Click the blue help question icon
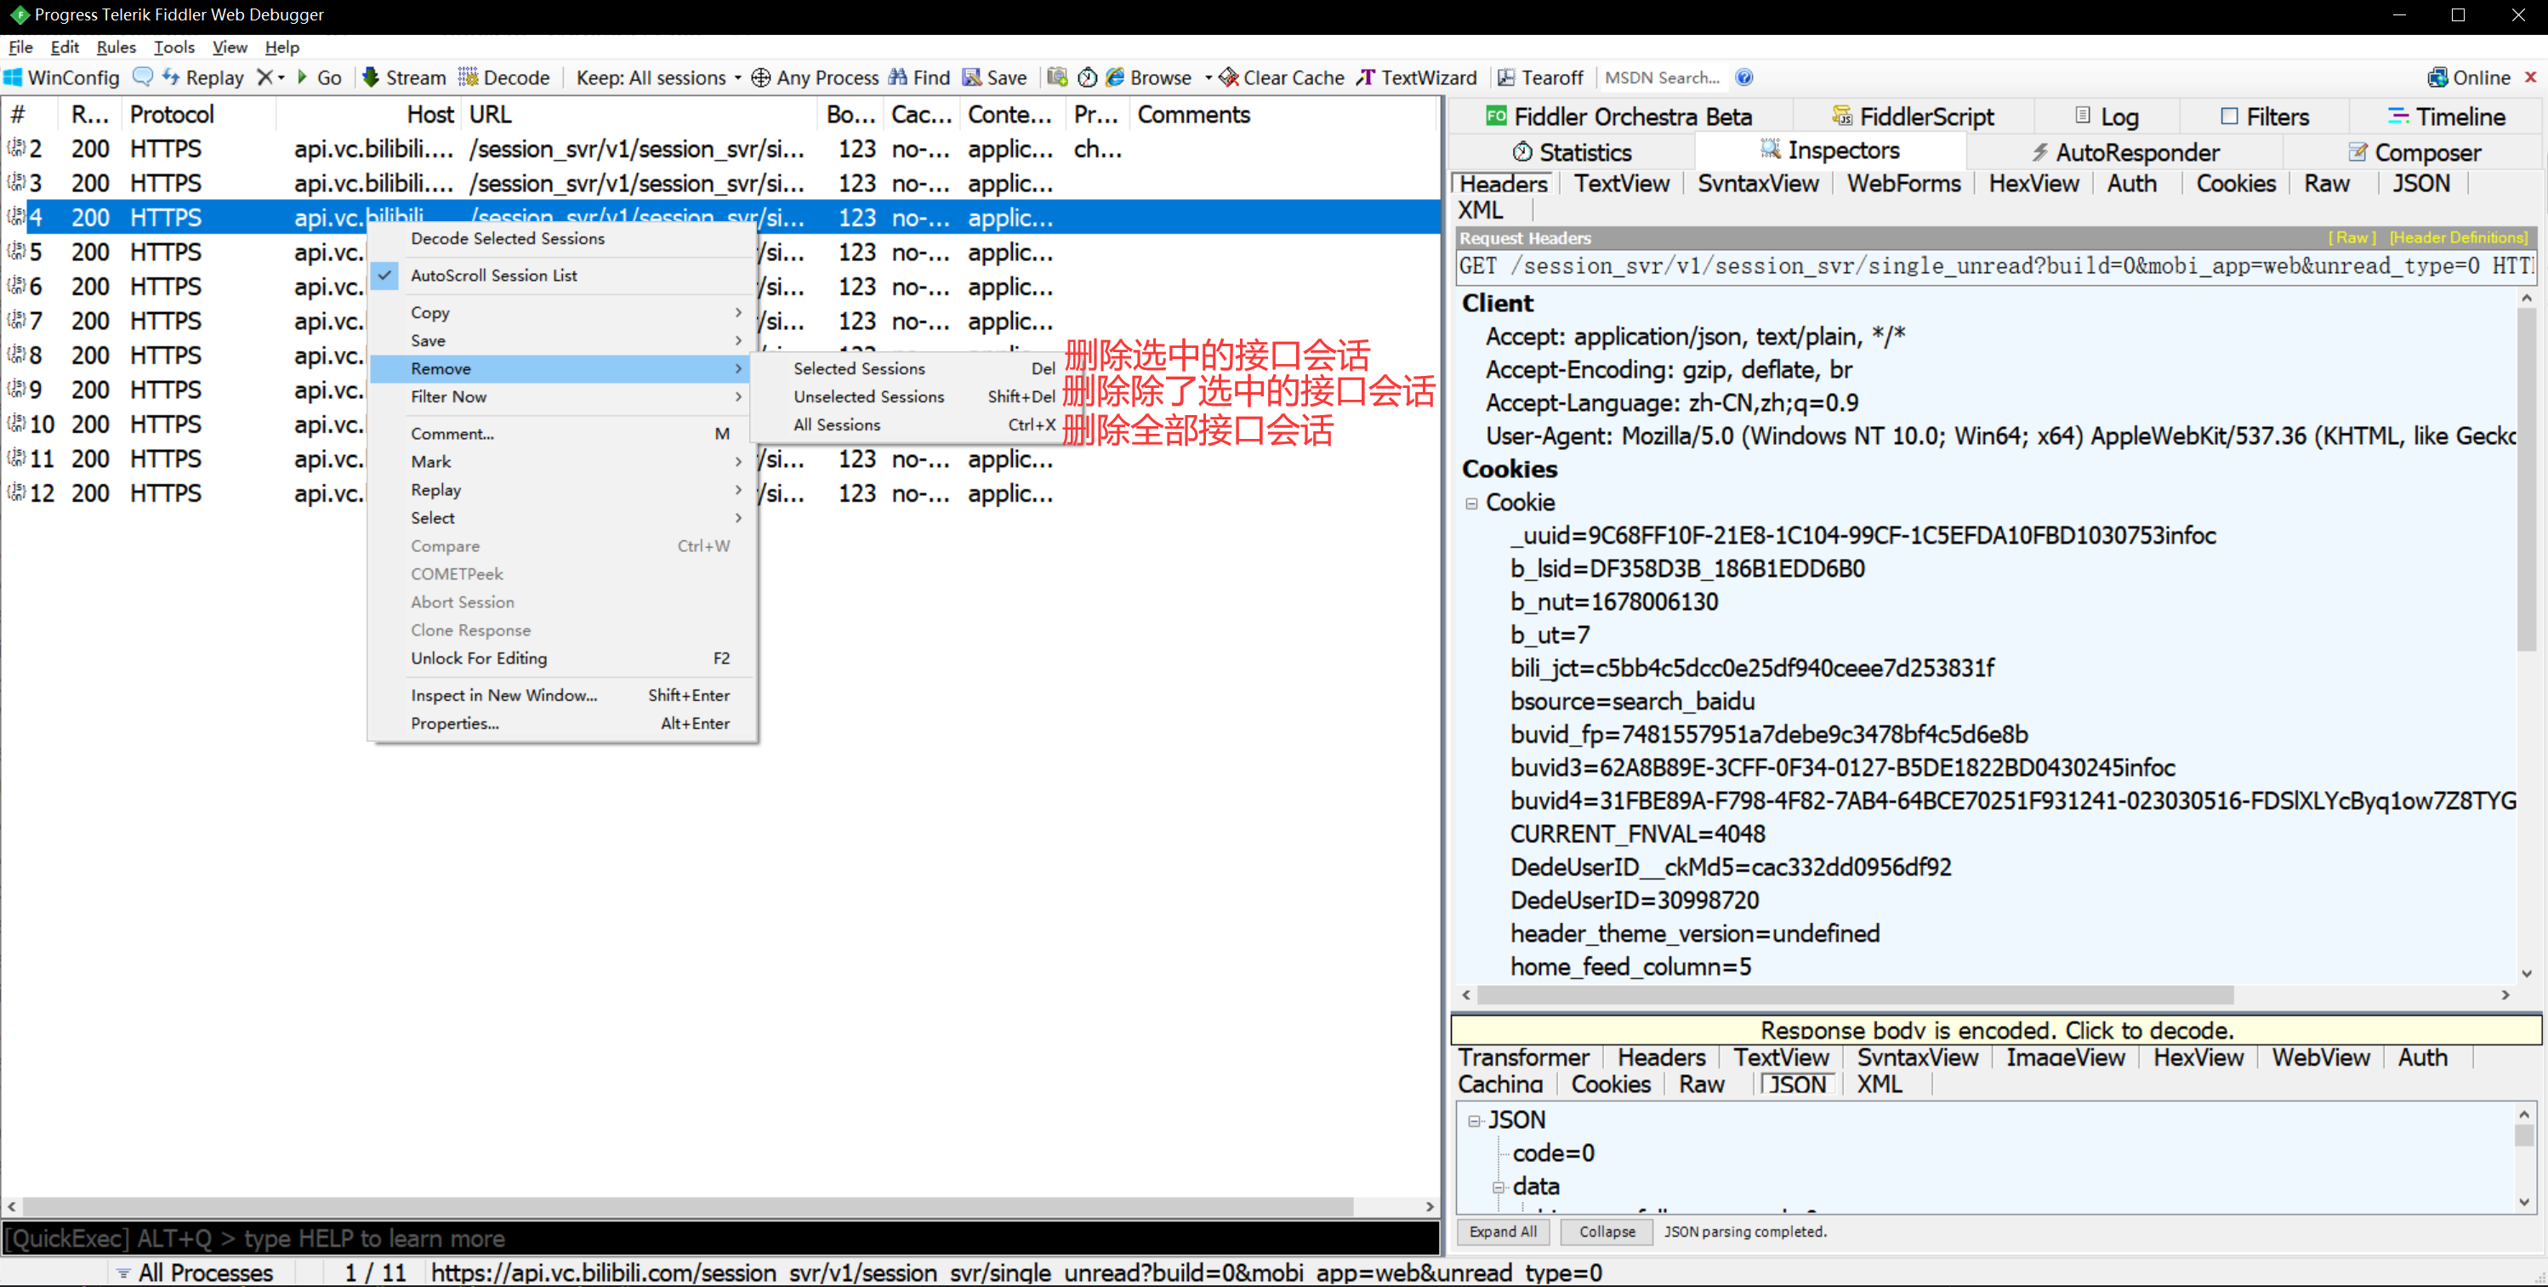Viewport: 2548px width, 1287px height. pos(1745,77)
